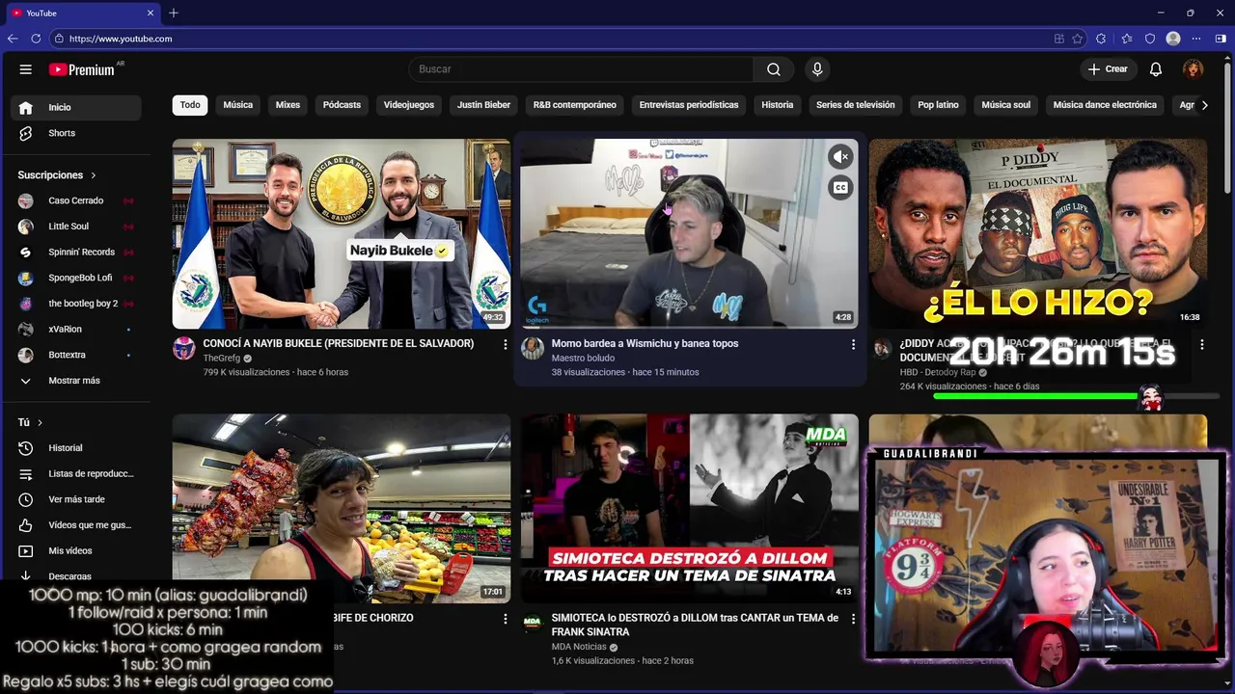Open Ver más tarde list
This screenshot has height=694, width=1235.
76,499
